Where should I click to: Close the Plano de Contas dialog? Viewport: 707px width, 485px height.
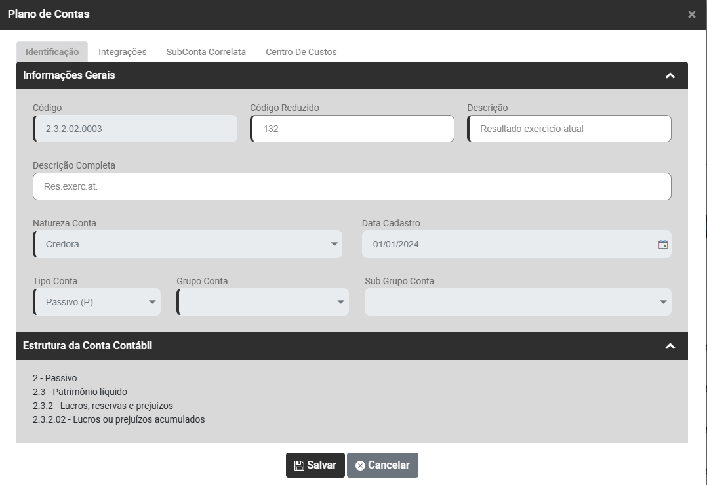click(x=692, y=14)
